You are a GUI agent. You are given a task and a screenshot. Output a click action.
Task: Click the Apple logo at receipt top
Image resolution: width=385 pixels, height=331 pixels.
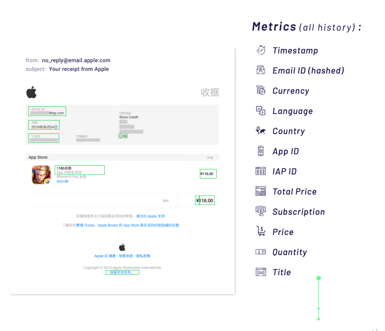tap(31, 92)
